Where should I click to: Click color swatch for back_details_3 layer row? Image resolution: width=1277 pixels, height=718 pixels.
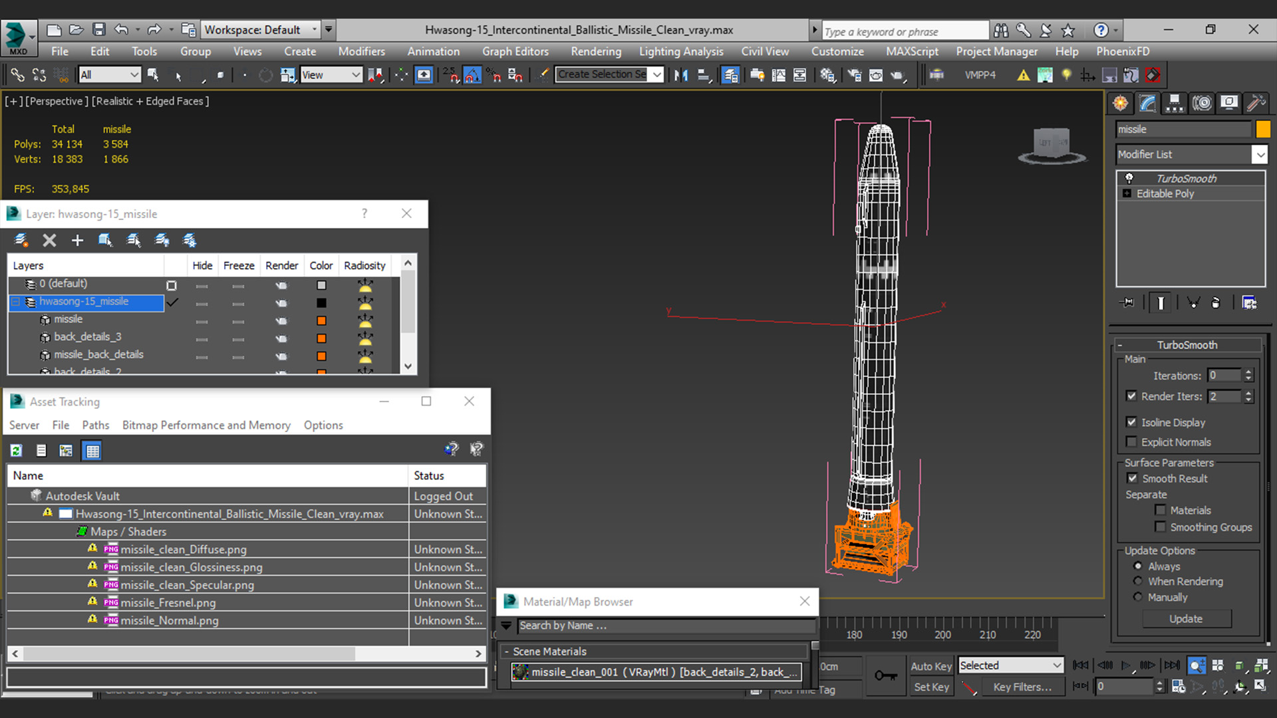coord(321,338)
